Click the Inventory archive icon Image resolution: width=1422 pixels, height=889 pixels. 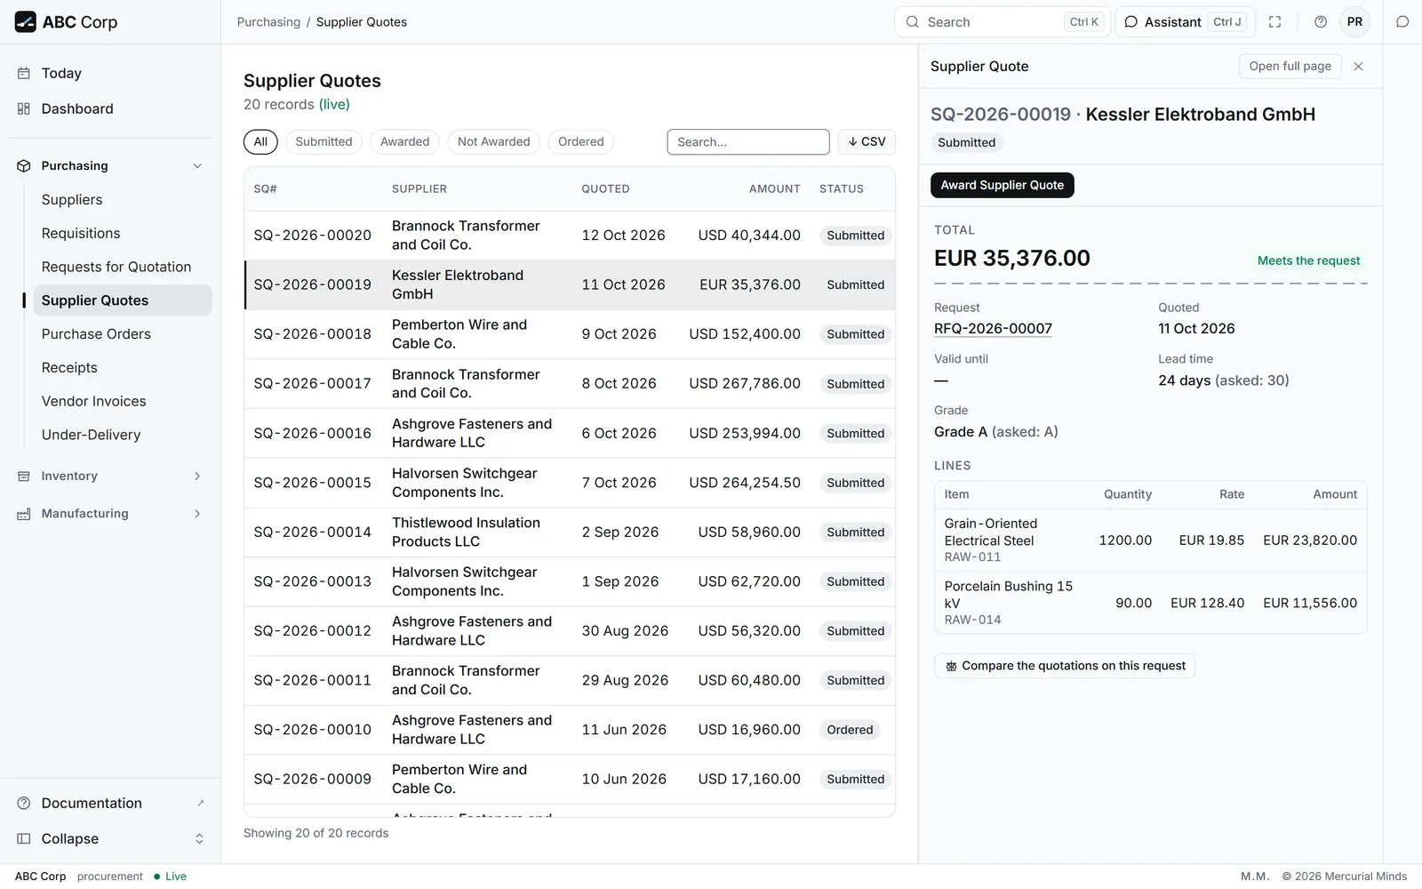pyautogui.click(x=24, y=477)
